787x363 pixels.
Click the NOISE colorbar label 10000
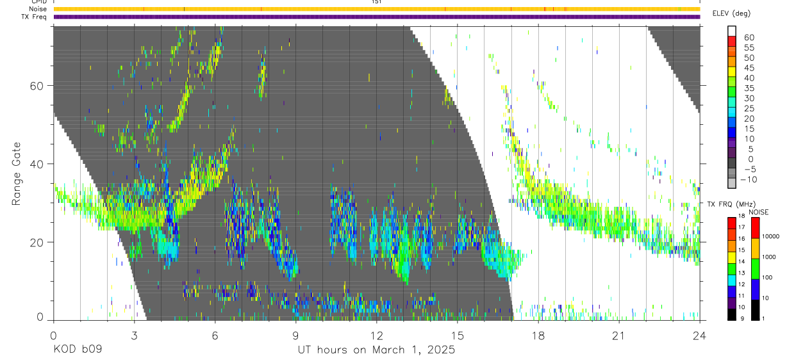[x=771, y=236]
